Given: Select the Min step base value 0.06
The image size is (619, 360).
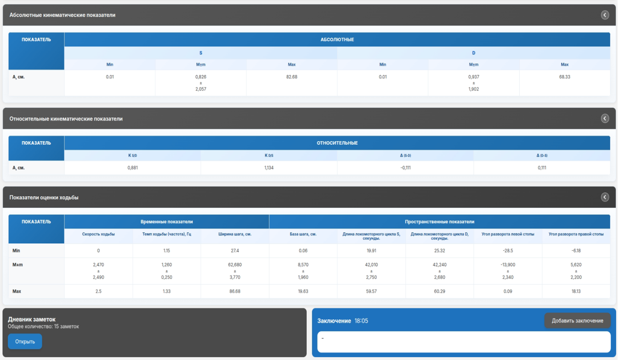Looking at the screenshot, I should tap(303, 251).
